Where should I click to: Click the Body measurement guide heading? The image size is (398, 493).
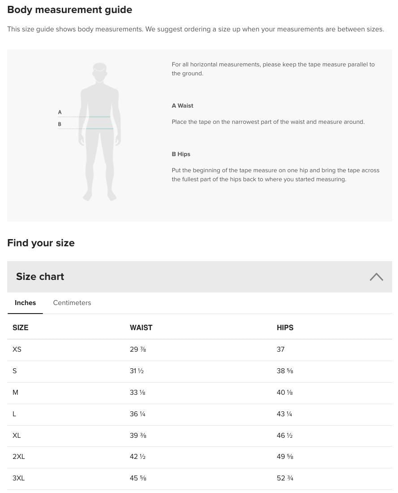coord(69,9)
